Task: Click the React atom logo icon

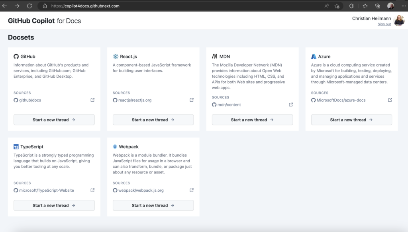Action: pos(116,56)
